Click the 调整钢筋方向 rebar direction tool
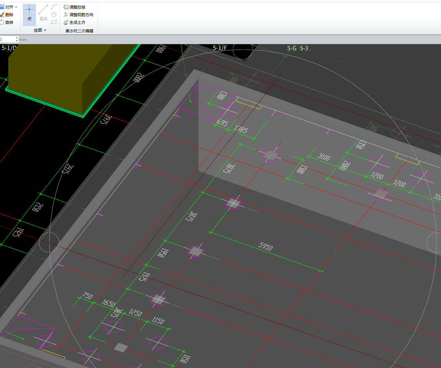Screen dimensions: 441x368 [78, 15]
